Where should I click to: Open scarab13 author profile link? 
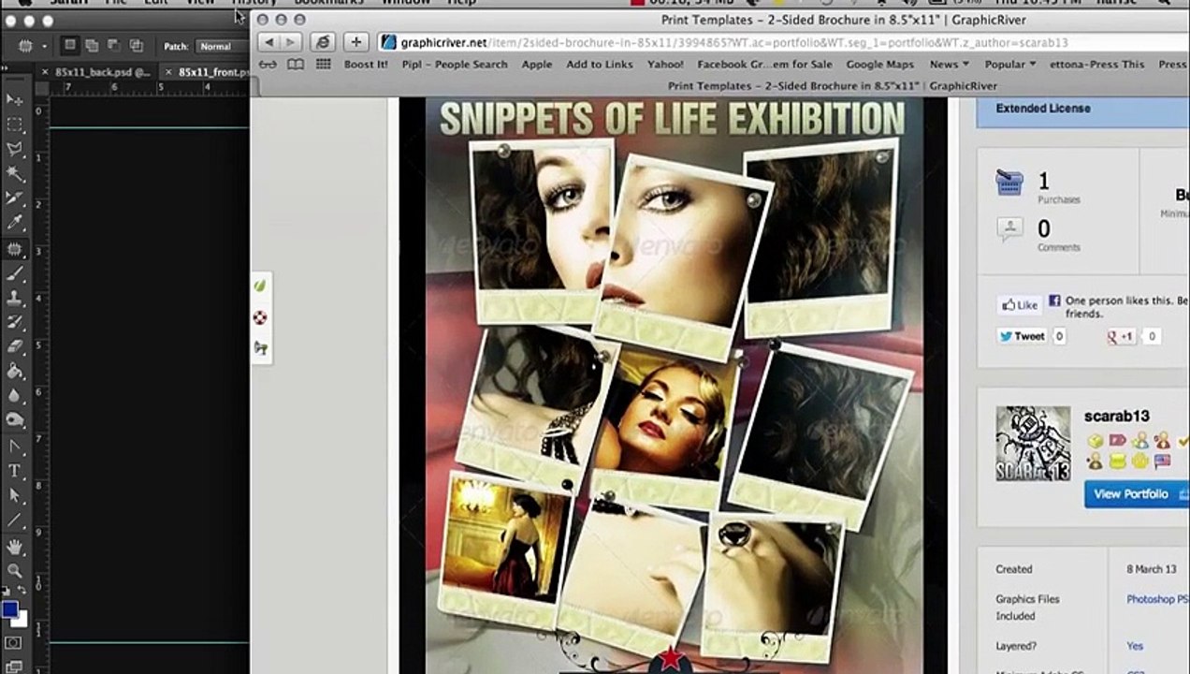(1116, 417)
